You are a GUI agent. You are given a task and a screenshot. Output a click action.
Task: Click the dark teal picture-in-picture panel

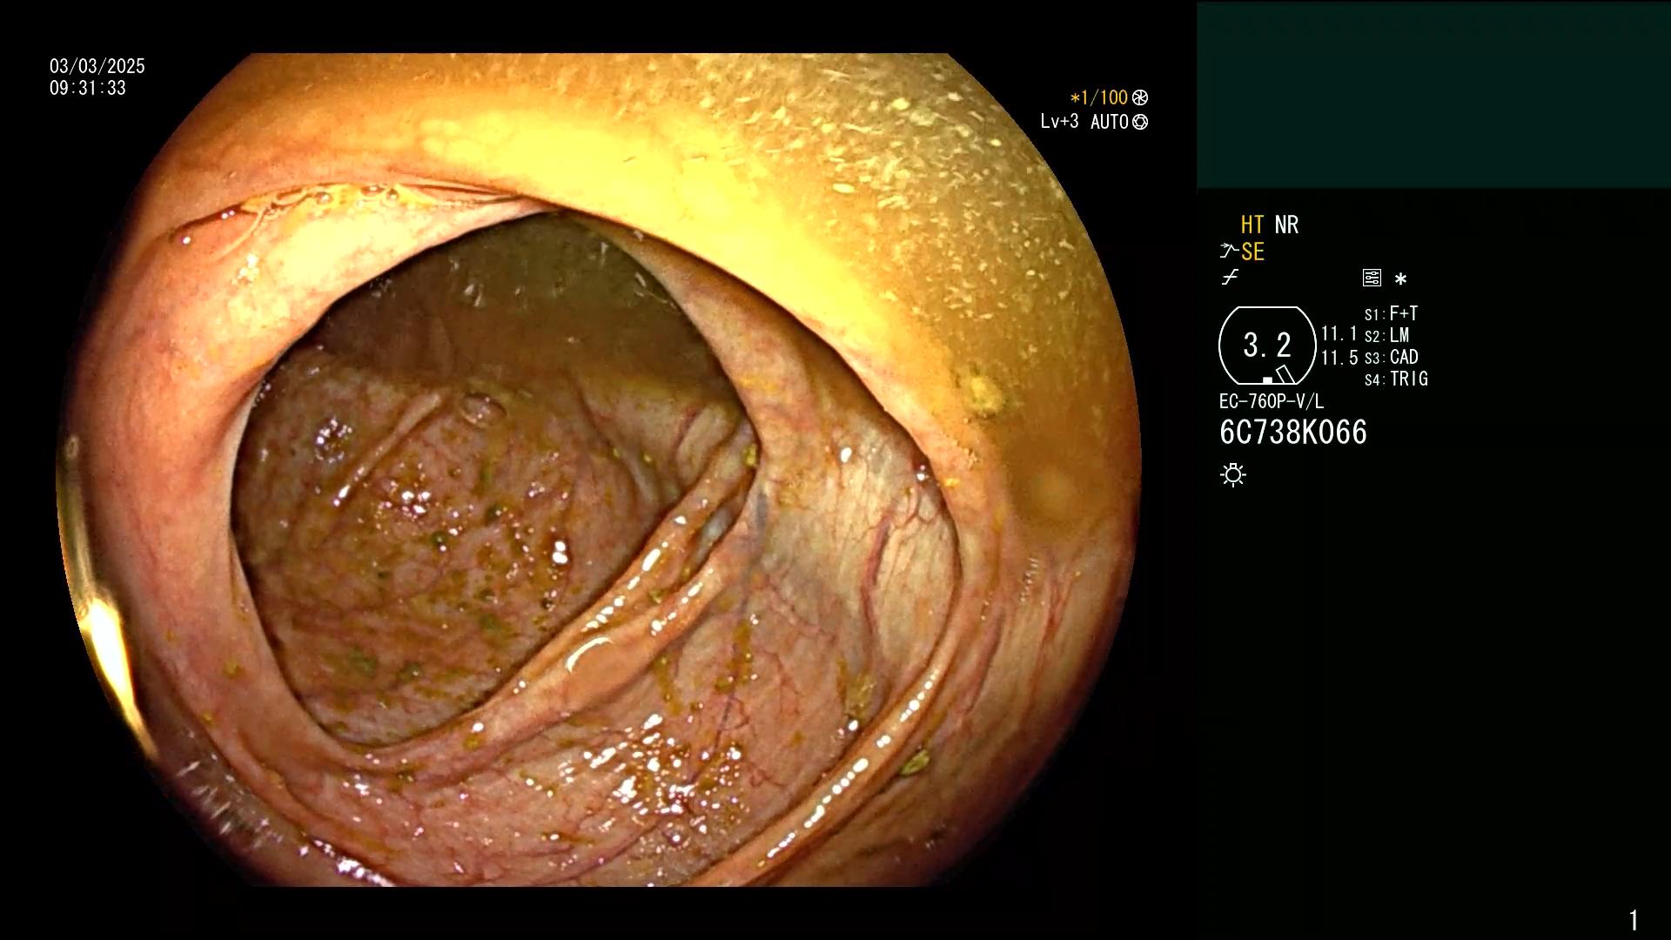[x=1433, y=94]
